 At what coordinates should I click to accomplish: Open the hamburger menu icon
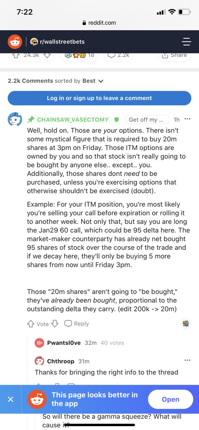(186, 42)
